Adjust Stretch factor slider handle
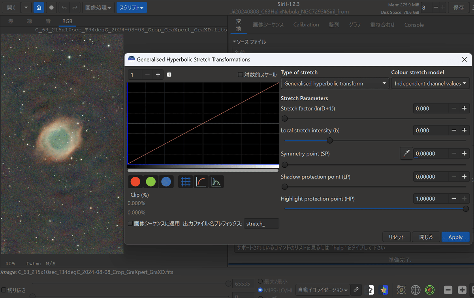474x298 pixels. [284, 118]
